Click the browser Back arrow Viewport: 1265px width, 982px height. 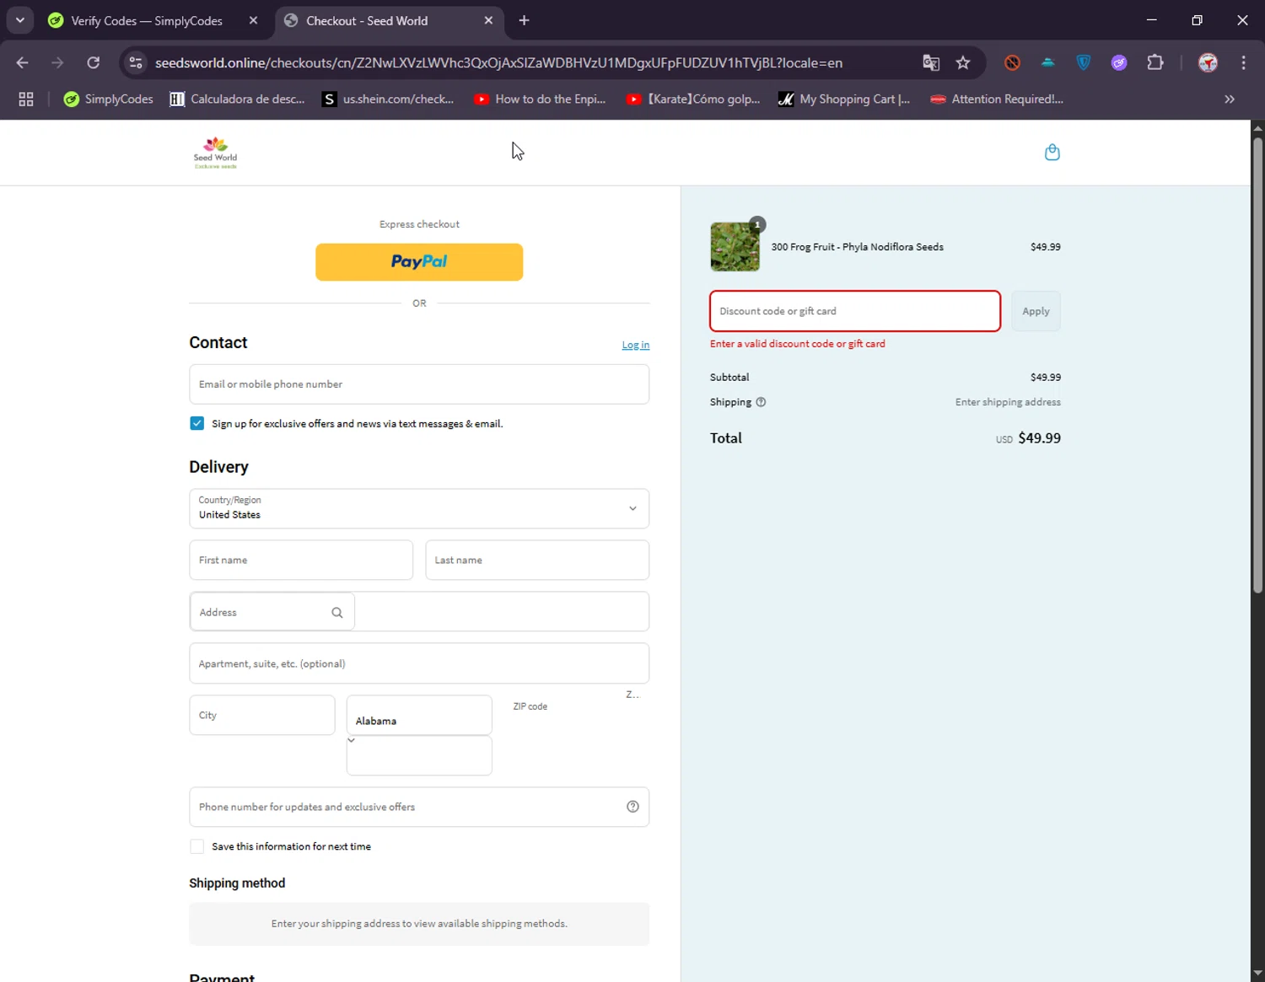pyautogui.click(x=23, y=62)
